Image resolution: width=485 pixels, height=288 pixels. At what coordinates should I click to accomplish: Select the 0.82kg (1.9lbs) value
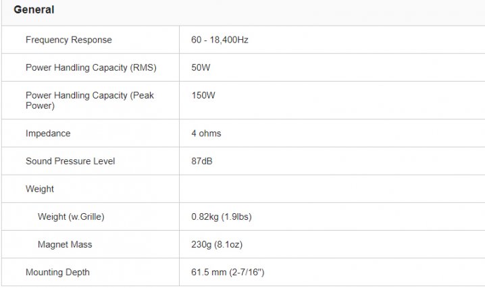click(222, 217)
